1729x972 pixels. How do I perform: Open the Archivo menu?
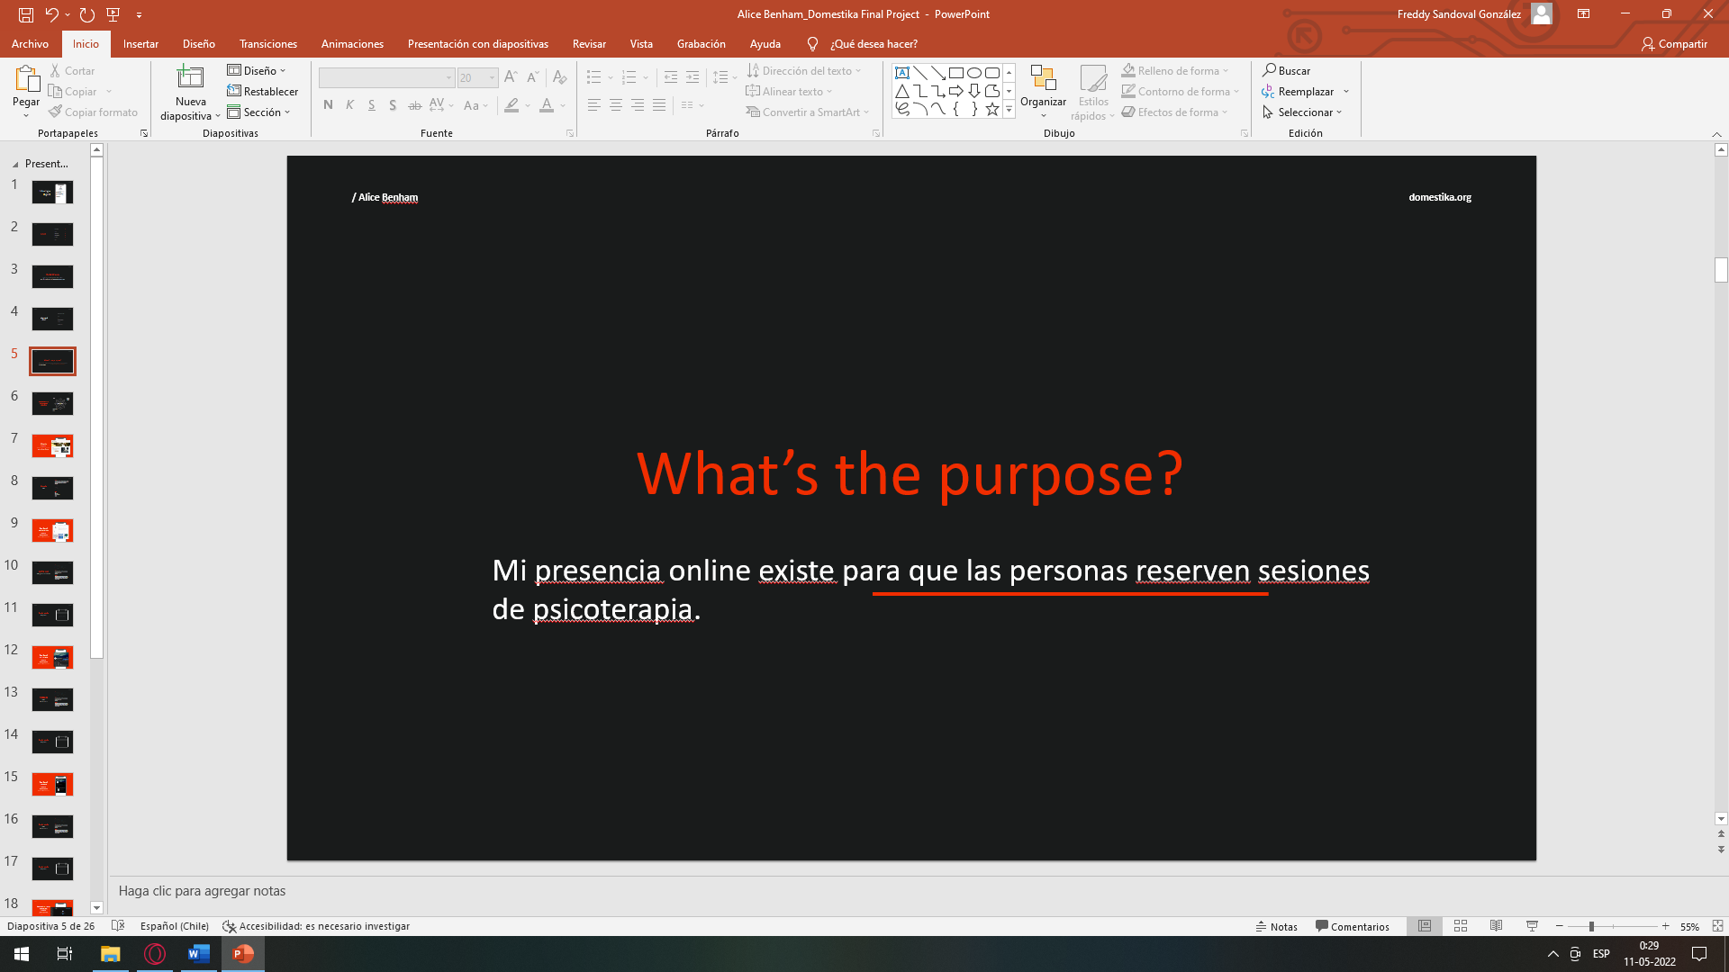tap(30, 44)
